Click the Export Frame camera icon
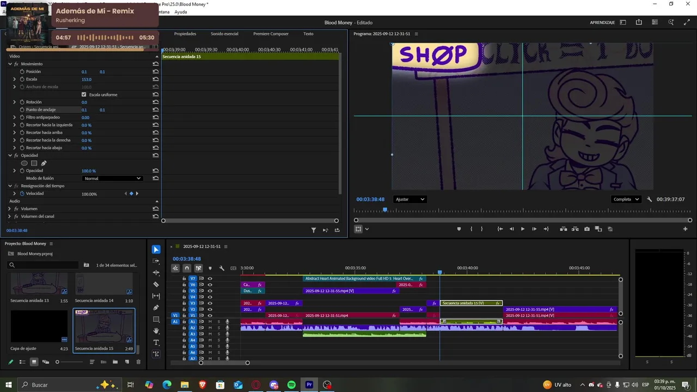 (x=586, y=229)
